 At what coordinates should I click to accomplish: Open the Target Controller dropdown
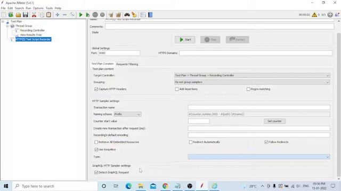pos(252,75)
